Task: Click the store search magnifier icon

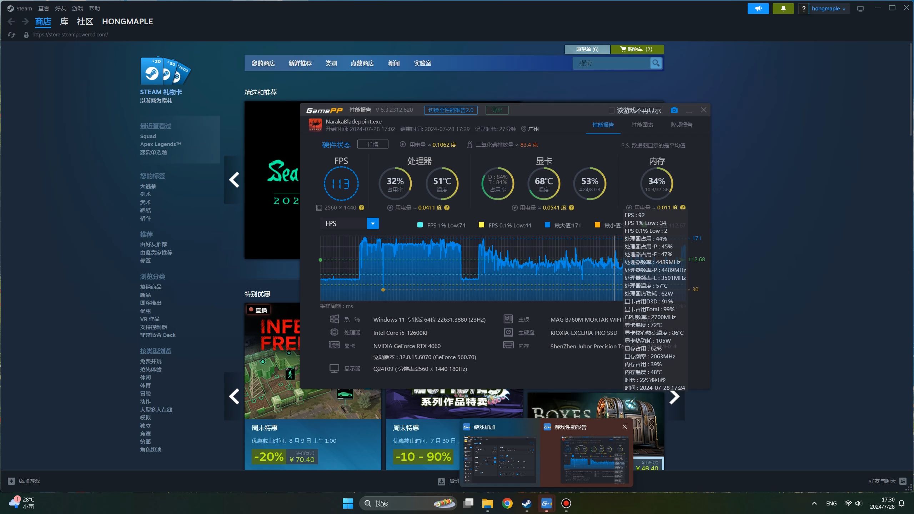Action: tap(656, 63)
